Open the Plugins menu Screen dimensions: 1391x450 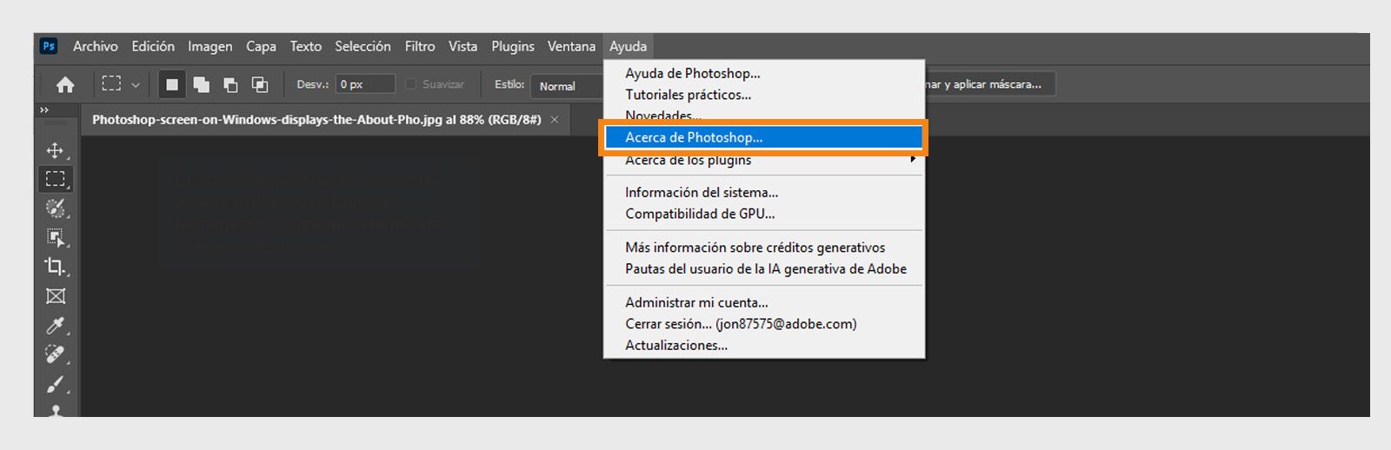513,46
